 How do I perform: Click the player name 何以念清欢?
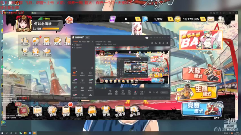43,24
